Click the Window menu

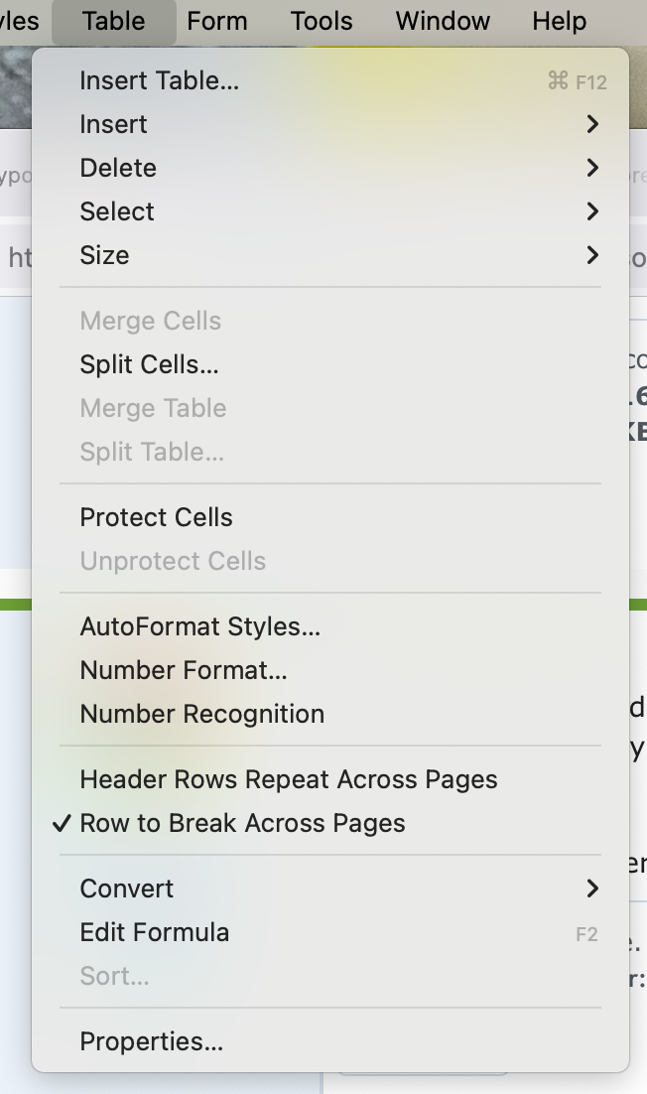(x=443, y=21)
